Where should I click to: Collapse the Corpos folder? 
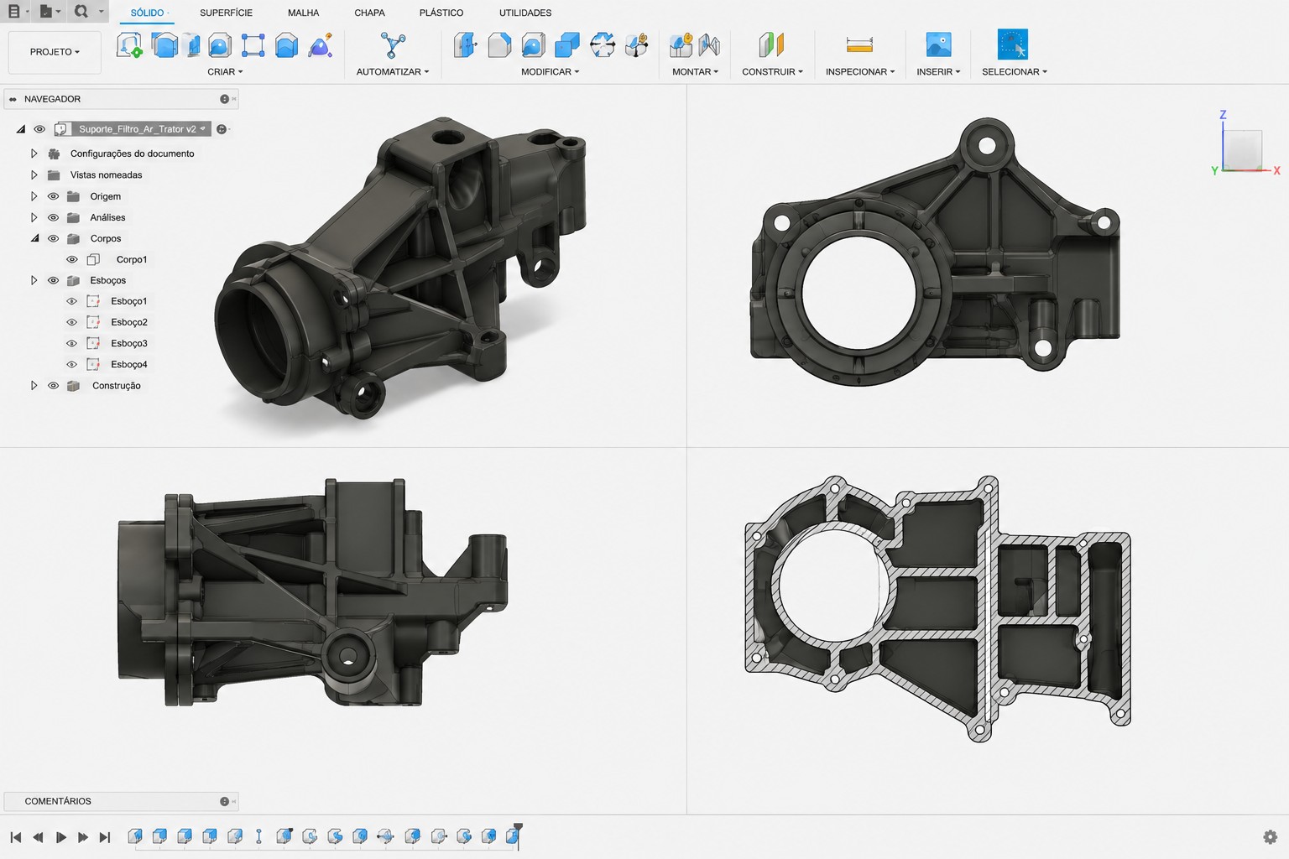click(x=34, y=238)
